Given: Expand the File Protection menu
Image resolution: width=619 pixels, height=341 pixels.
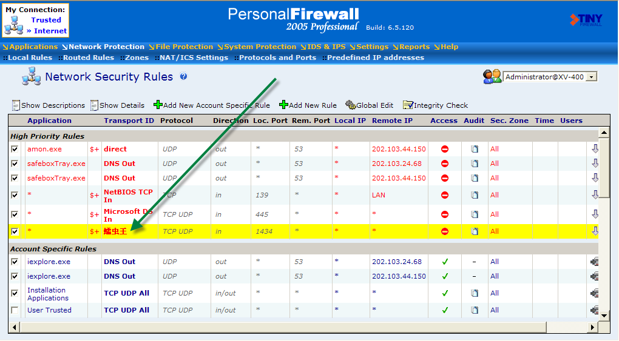Looking at the screenshot, I should point(181,47).
